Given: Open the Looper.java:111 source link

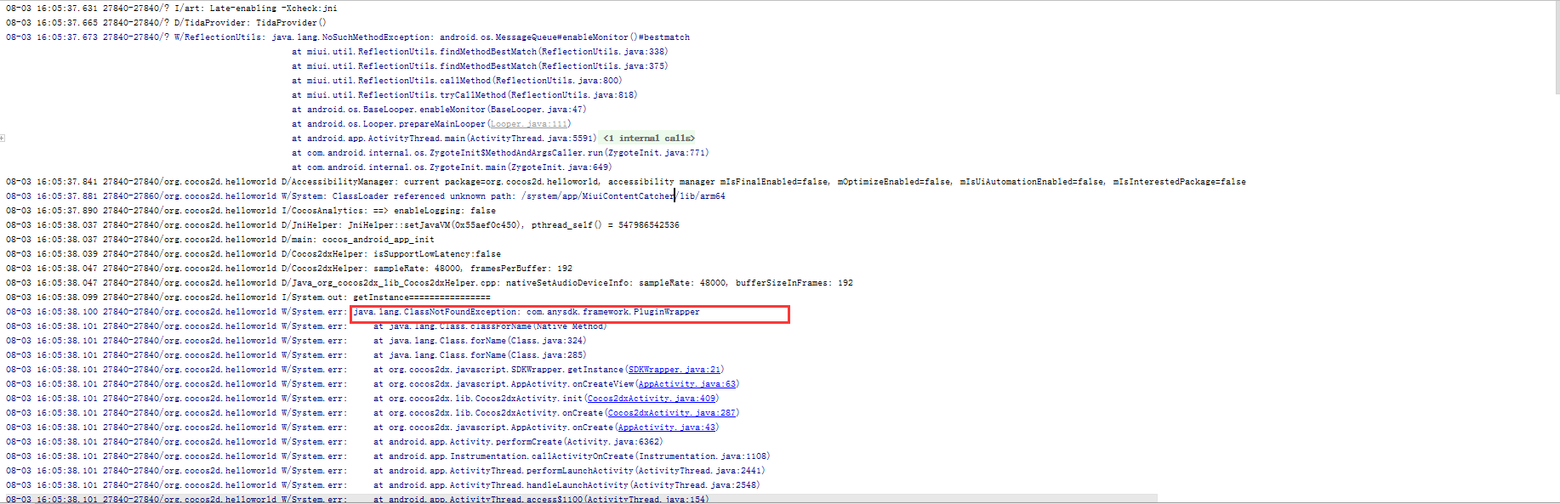Looking at the screenshot, I should [x=528, y=124].
